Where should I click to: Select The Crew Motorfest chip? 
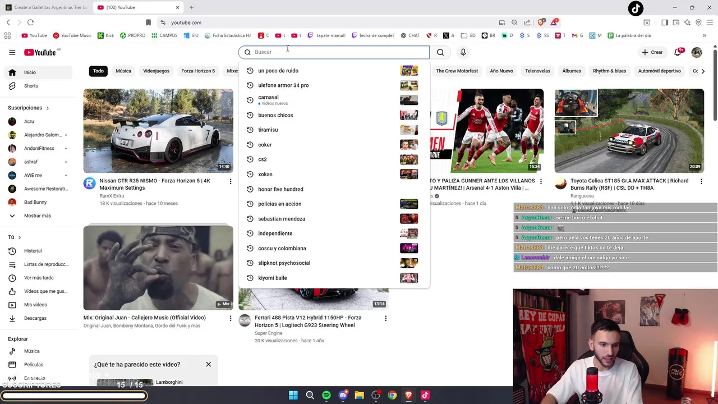(457, 71)
